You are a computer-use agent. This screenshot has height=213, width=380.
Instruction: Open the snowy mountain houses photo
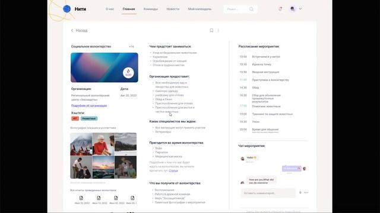pos(81,144)
